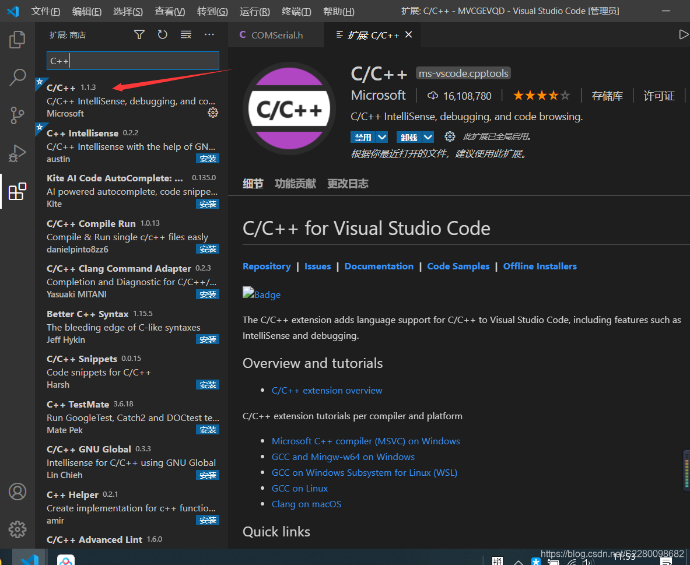Refresh the extensions list
Viewport: 690px width, 565px height.
(162, 34)
